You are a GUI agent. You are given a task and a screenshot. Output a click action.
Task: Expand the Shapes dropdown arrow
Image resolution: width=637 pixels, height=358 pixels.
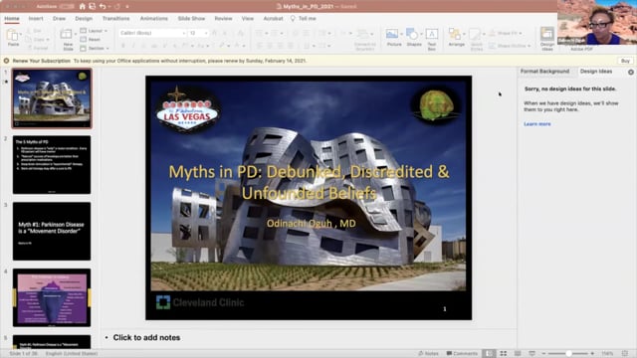coord(421,34)
